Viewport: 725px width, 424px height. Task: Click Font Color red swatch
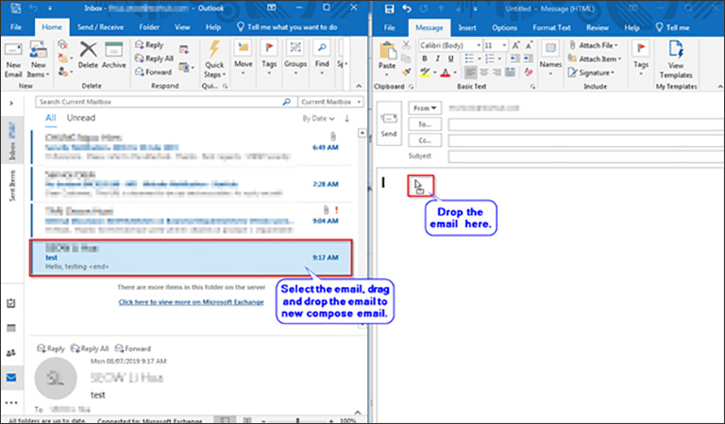coord(446,73)
